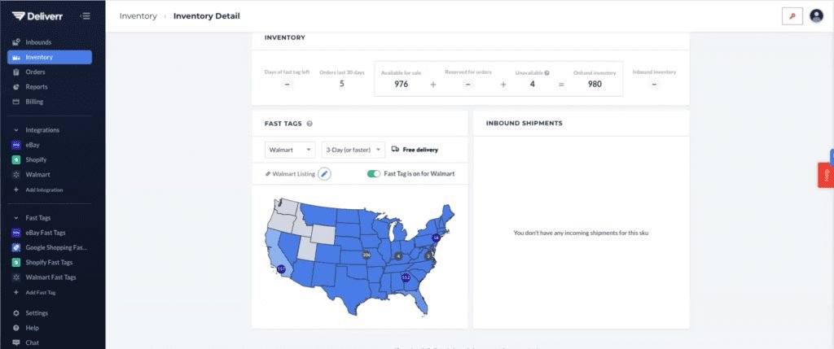Open the Walmart marketplace dropdown

[x=290, y=150]
